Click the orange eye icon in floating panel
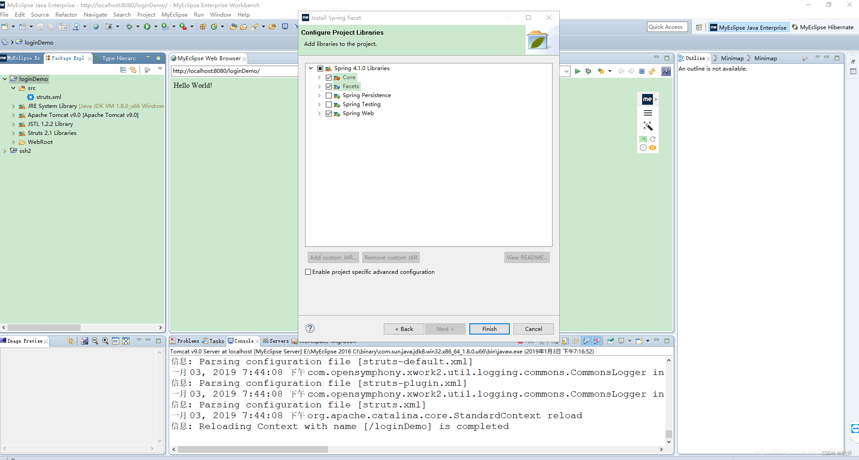Viewport: 859px width, 460px height. [x=652, y=147]
